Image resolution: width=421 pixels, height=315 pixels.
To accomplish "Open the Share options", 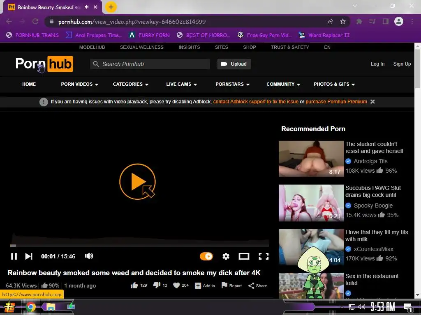I will pyautogui.click(x=257, y=285).
